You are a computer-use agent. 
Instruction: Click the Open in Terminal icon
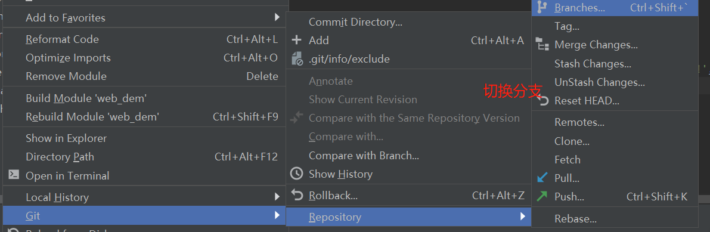[x=14, y=175]
